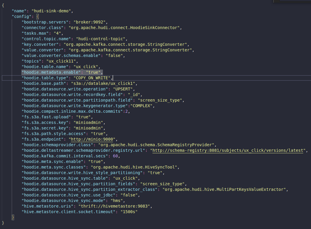311x229 pixels.
Task: Click the "broker:9092" value
Action: 89,22
